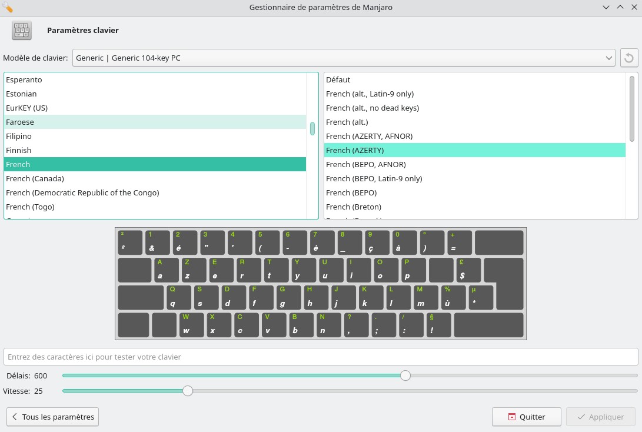Click the Quitter button
642x432 pixels.
point(527,417)
